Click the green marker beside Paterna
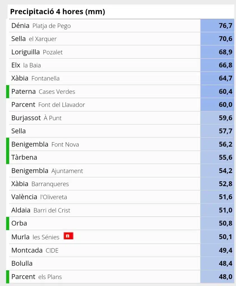 [x=8, y=92]
